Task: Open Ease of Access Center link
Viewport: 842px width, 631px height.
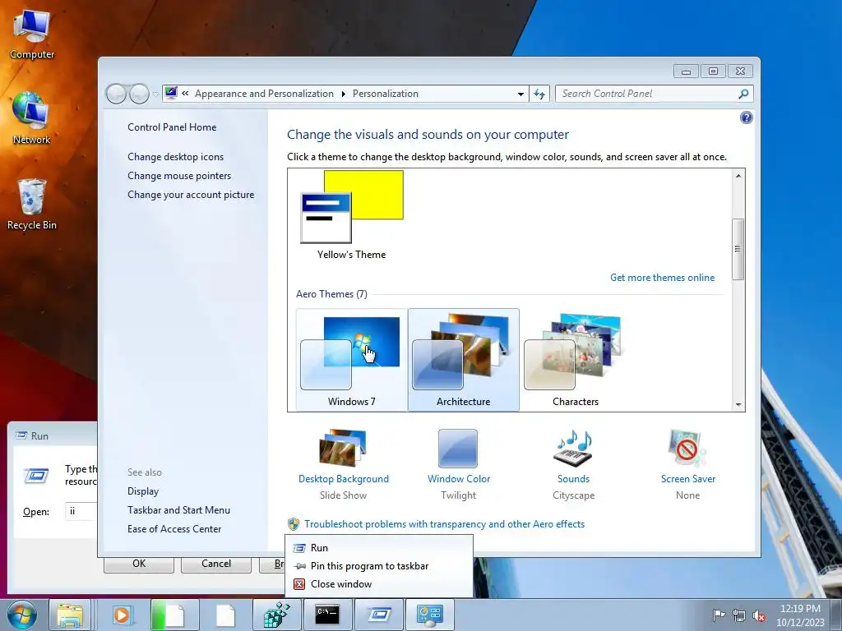Action: tap(174, 529)
